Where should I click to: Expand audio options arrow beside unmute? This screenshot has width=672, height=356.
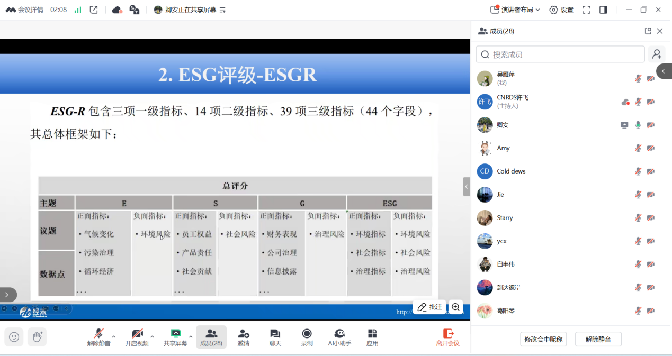tap(113, 336)
